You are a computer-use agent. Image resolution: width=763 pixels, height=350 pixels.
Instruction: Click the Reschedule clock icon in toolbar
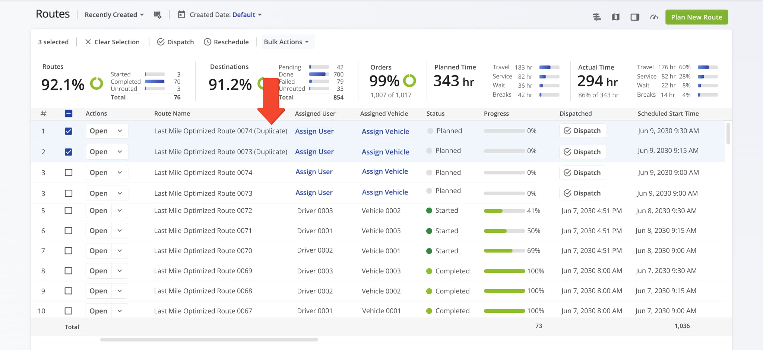click(x=208, y=42)
